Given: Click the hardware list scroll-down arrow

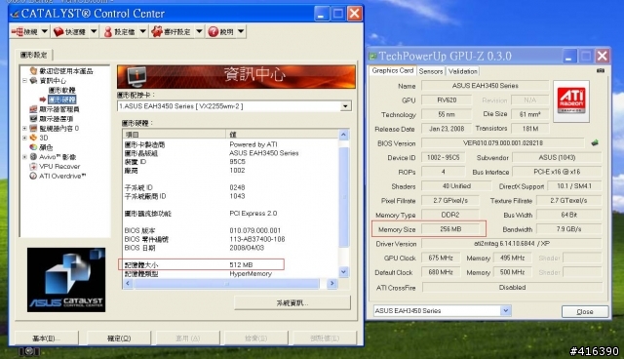Looking at the screenshot, I should pos(344,272).
